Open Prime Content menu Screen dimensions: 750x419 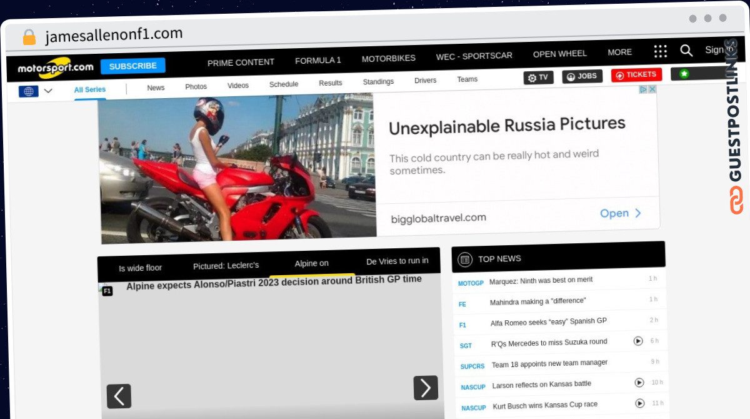tap(241, 63)
